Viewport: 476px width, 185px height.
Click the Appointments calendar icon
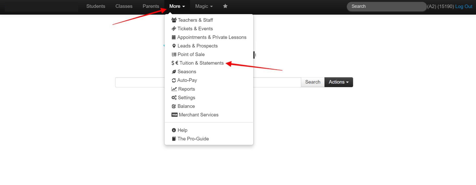coord(174,37)
